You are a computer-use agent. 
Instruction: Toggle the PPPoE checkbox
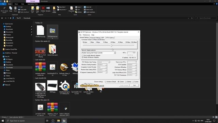128,55
